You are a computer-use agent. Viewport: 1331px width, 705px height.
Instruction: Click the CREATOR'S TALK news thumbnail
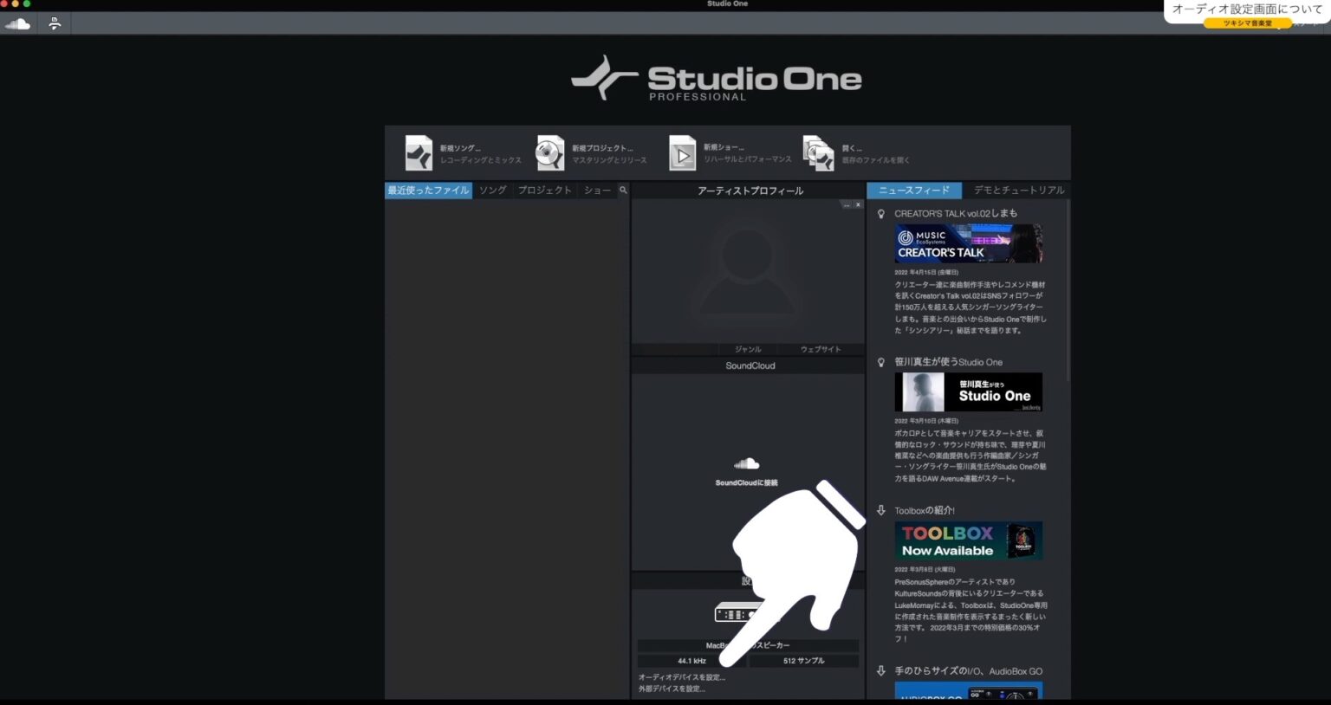[x=968, y=243]
